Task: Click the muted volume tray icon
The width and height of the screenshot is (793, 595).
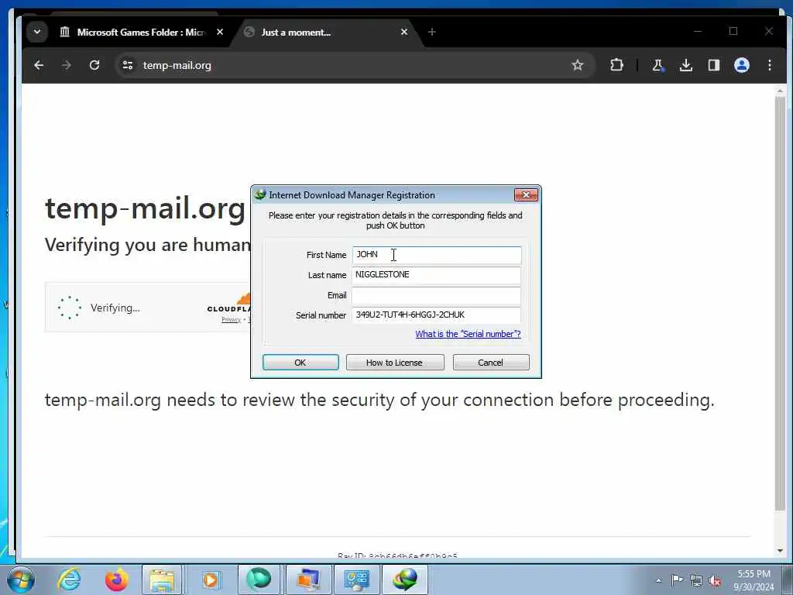Action: pyautogui.click(x=715, y=580)
